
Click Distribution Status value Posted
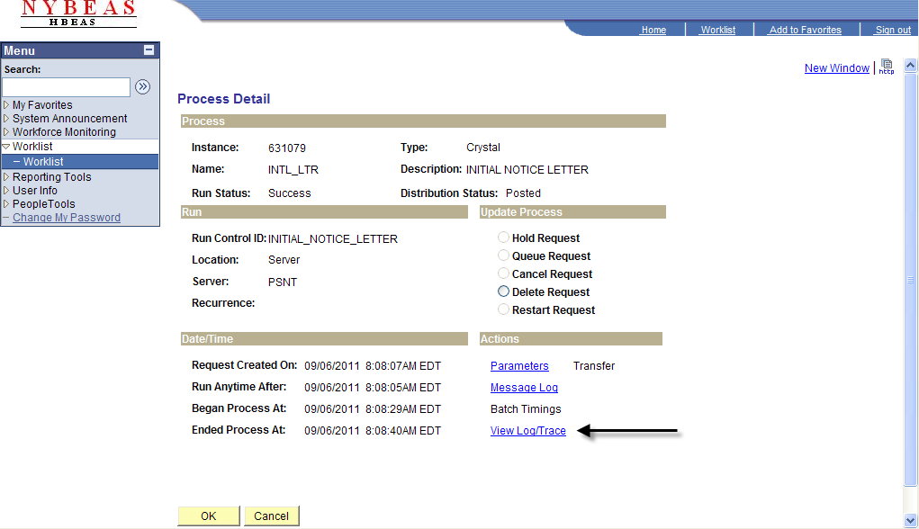pyautogui.click(x=523, y=193)
